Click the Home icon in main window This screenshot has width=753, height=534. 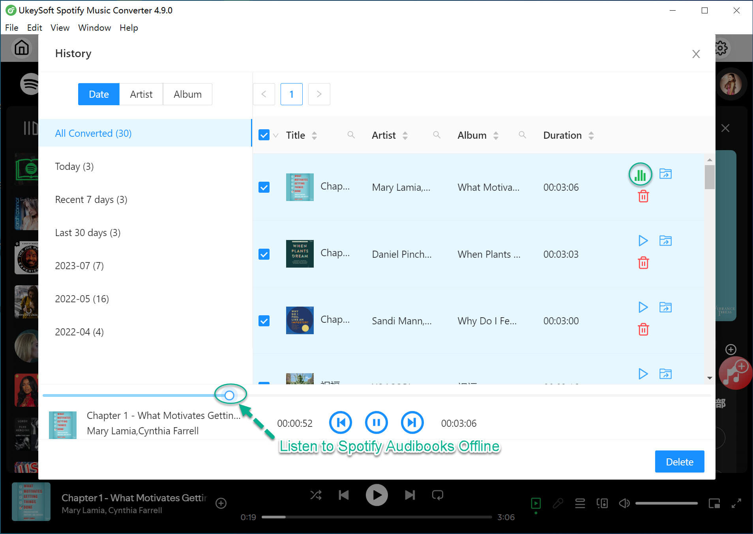pyautogui.click(x=22, y=48)
